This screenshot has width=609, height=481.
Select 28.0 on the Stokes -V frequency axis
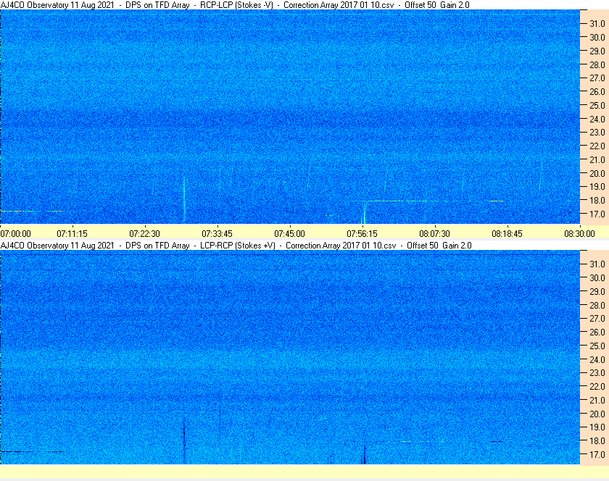(597, 64)
